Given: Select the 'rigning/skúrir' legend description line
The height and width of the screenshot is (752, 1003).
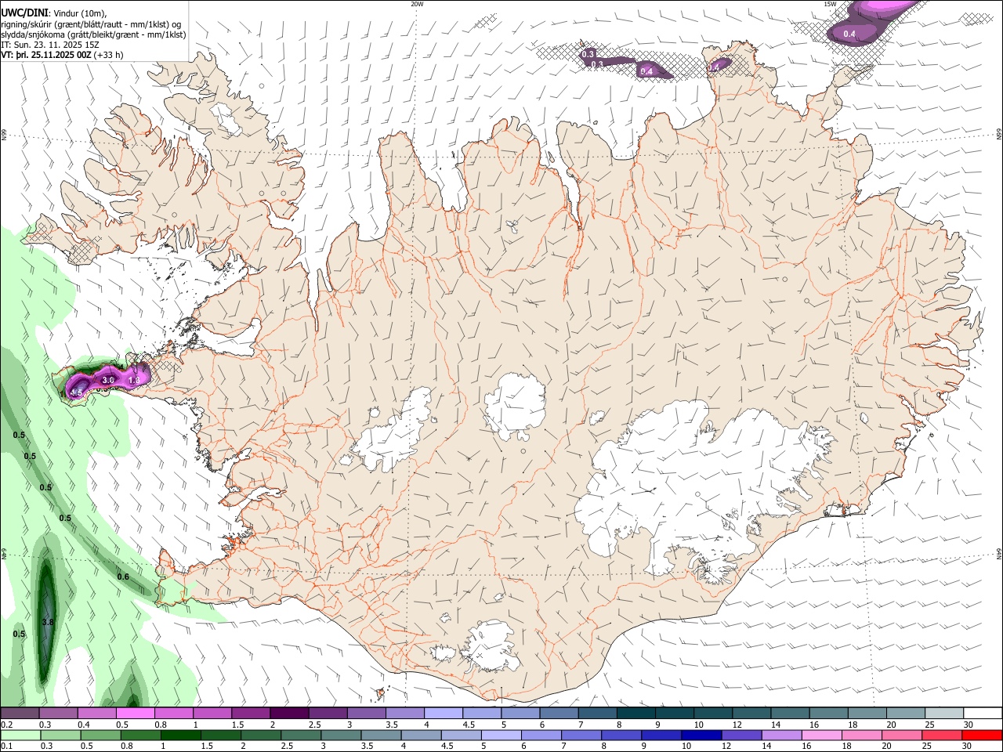Looking at the screenshot, I should 92,23.
